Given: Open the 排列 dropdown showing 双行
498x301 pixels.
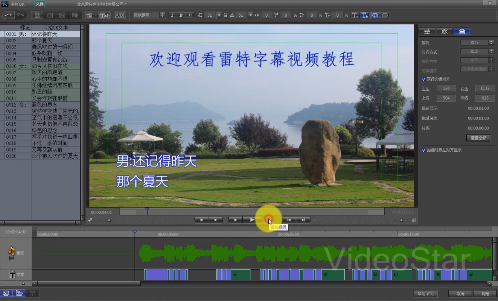Looking at the screenshot, I should point(477,42).
